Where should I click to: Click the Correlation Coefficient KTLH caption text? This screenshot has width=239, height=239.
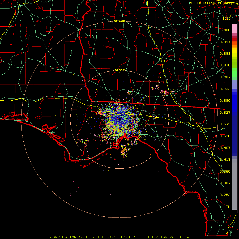pyautogui.click(x=119, y=237)
